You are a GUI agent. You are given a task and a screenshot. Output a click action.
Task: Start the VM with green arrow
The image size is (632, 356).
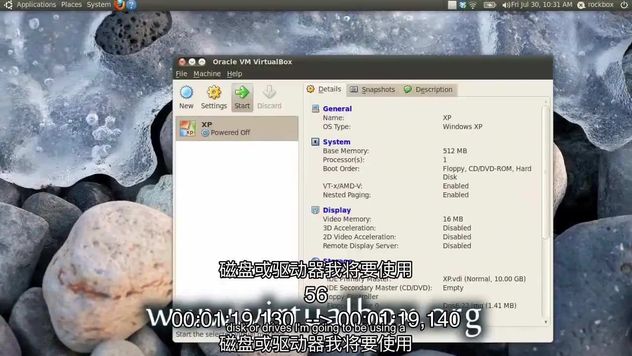[x=242, y=97]
